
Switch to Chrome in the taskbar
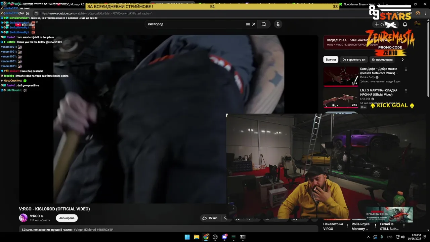[206, 237]
